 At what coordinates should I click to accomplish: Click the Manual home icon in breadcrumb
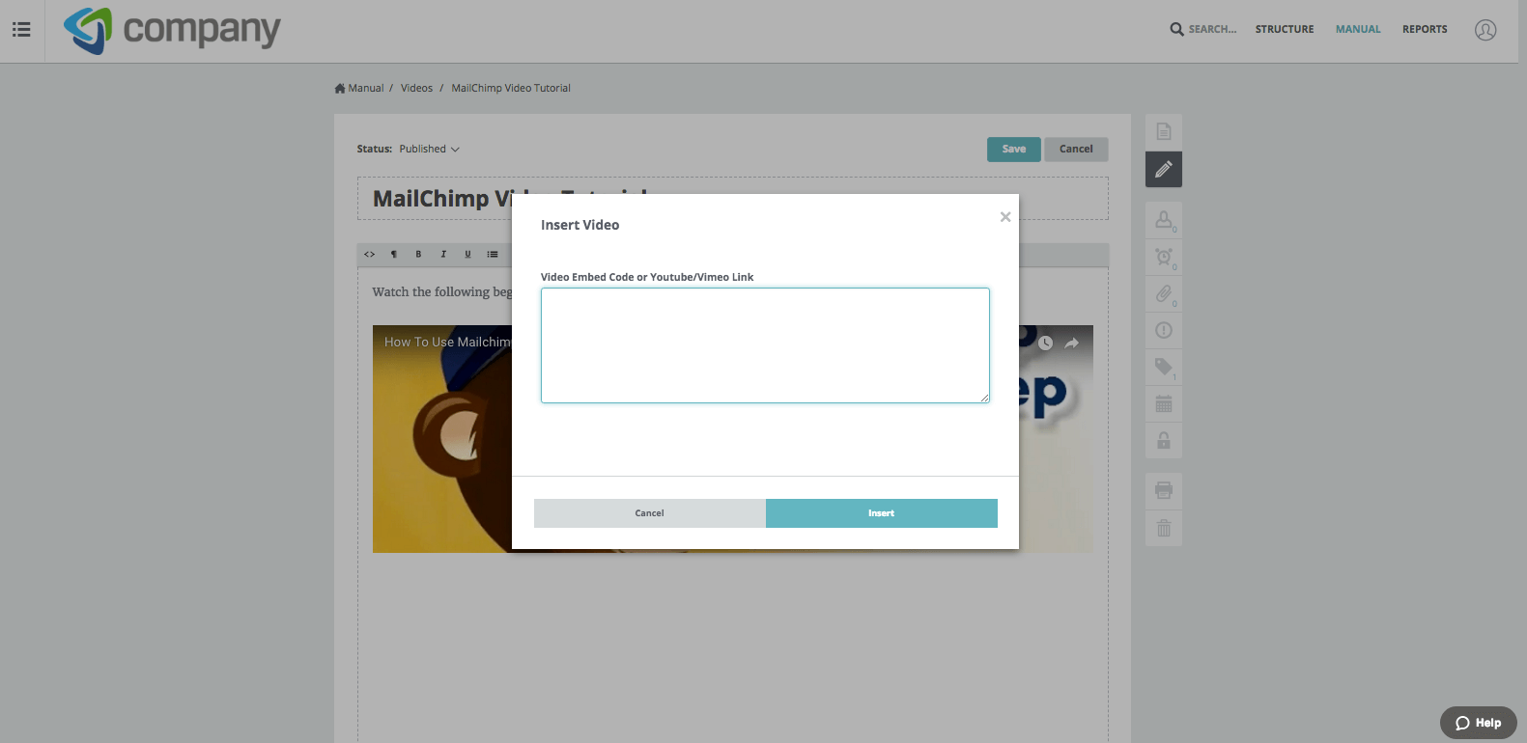point(340,89)
